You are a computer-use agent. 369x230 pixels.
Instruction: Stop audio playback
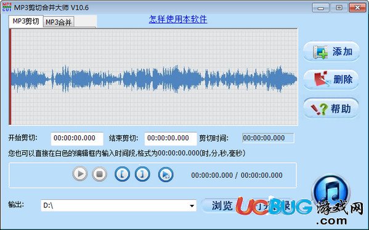[x=99, y=174]
